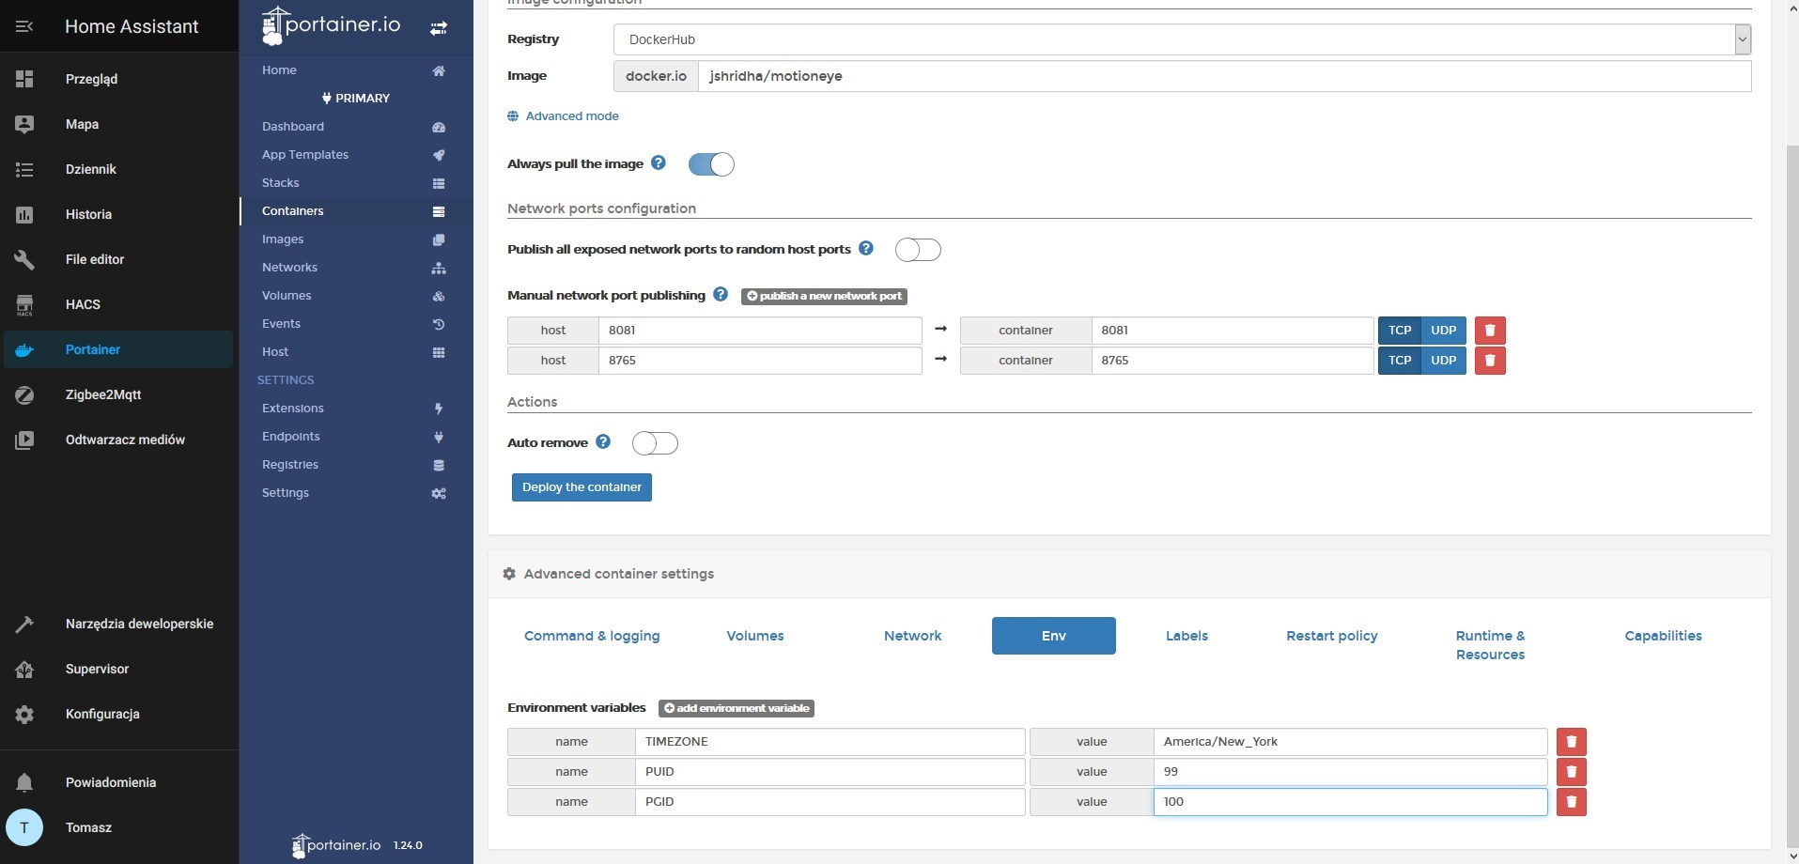This screenshot has height=864, width=1799.
Task: Click Deploy the container
Action: (582, 486)
